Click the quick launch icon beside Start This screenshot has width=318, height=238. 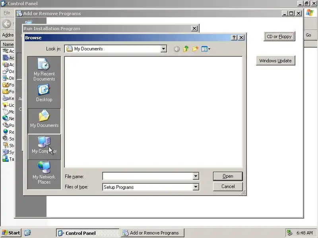[x=27, y=233]
